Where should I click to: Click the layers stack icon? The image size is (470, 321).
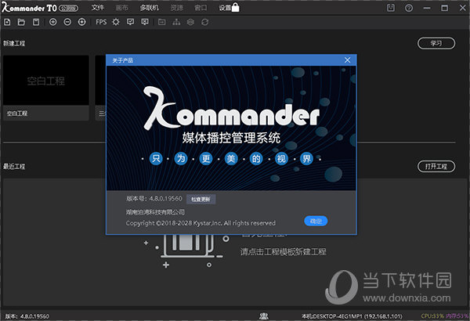(x=190, y=22)
